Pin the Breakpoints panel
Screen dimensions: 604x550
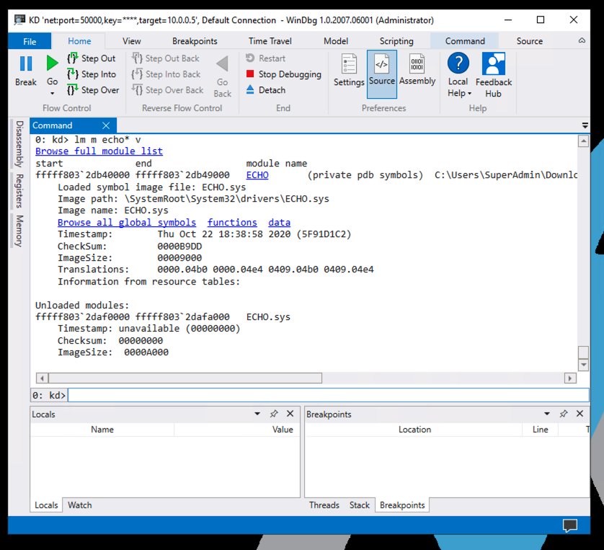[x=564, y=414]
